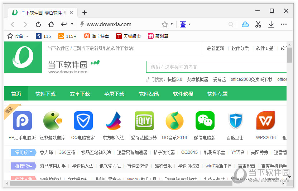The image size is (298, 191).
Task: Click the green site logo
Action: 23,57
